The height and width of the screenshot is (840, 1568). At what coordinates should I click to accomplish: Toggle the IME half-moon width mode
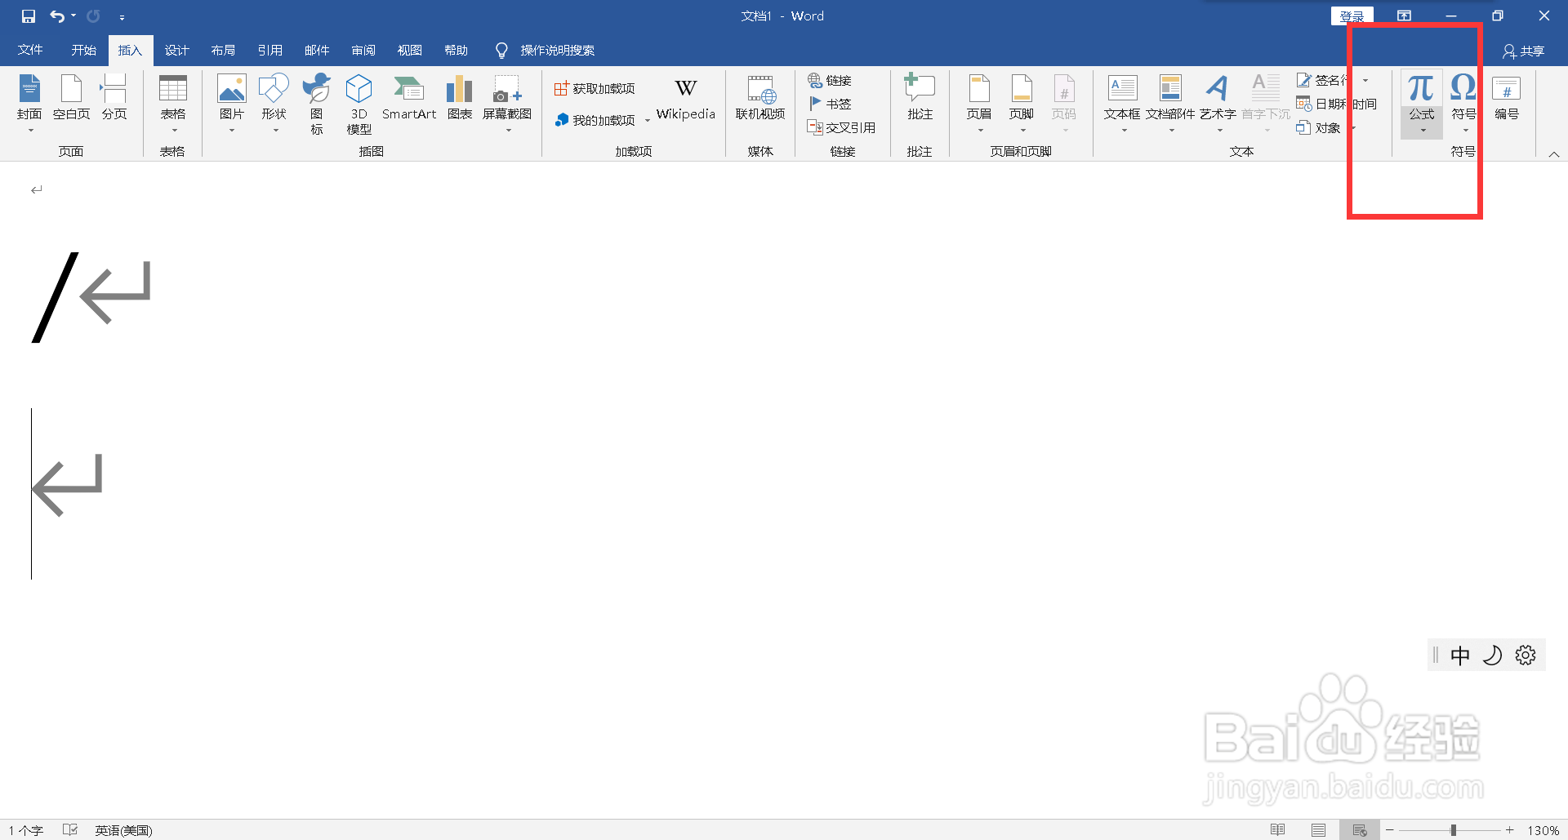(x=1493, y=656)
